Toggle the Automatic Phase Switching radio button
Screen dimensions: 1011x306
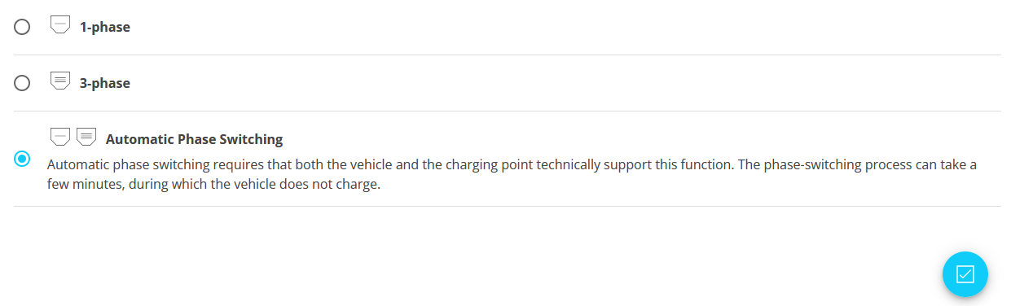[23, 159]
